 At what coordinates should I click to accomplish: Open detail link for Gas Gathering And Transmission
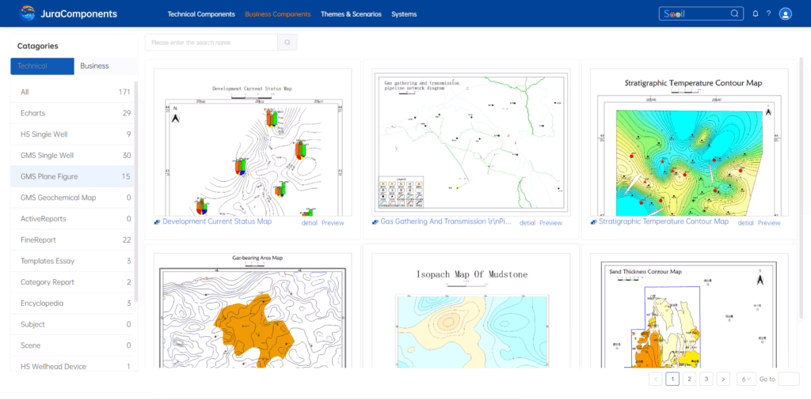pos(527,223)
